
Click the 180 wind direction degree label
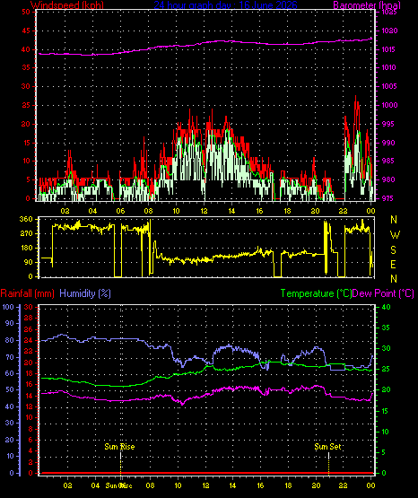(x=26, y=248)
